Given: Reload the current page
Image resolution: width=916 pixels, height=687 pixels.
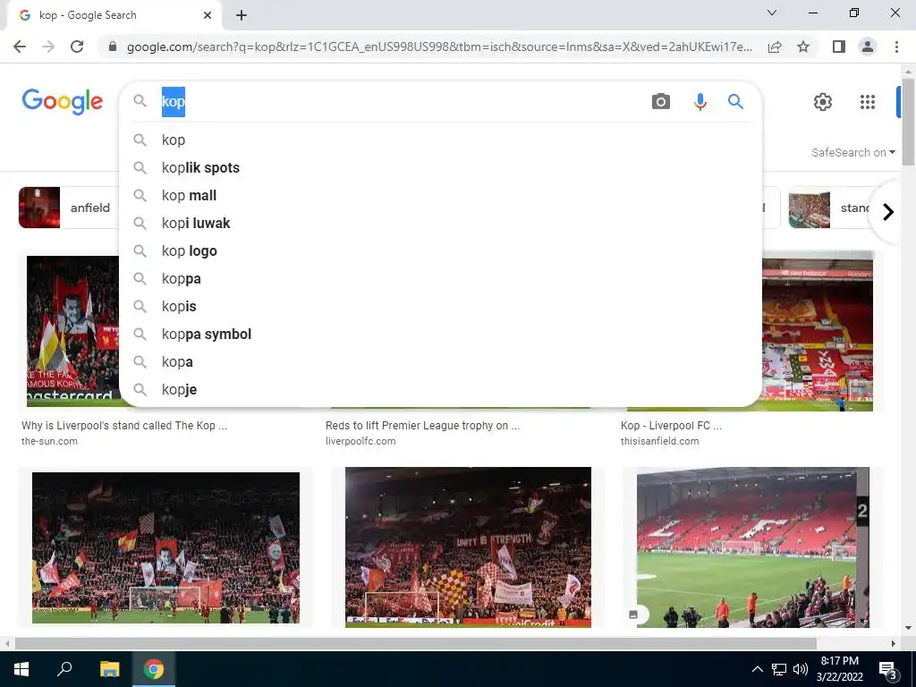Looking at the screenshot, I should tap(77, 47).
